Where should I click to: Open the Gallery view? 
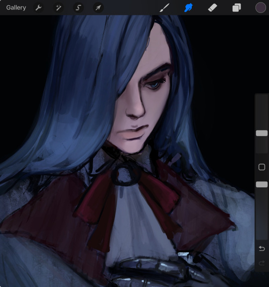click(x=16, y=7)
